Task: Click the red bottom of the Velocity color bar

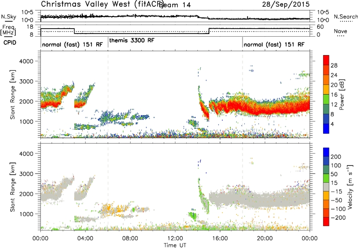Action: 326,222
